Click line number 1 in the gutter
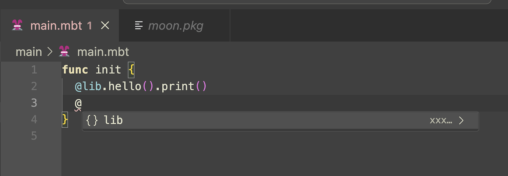The height and width of the screenshot is (176, 508). (34, 69)
